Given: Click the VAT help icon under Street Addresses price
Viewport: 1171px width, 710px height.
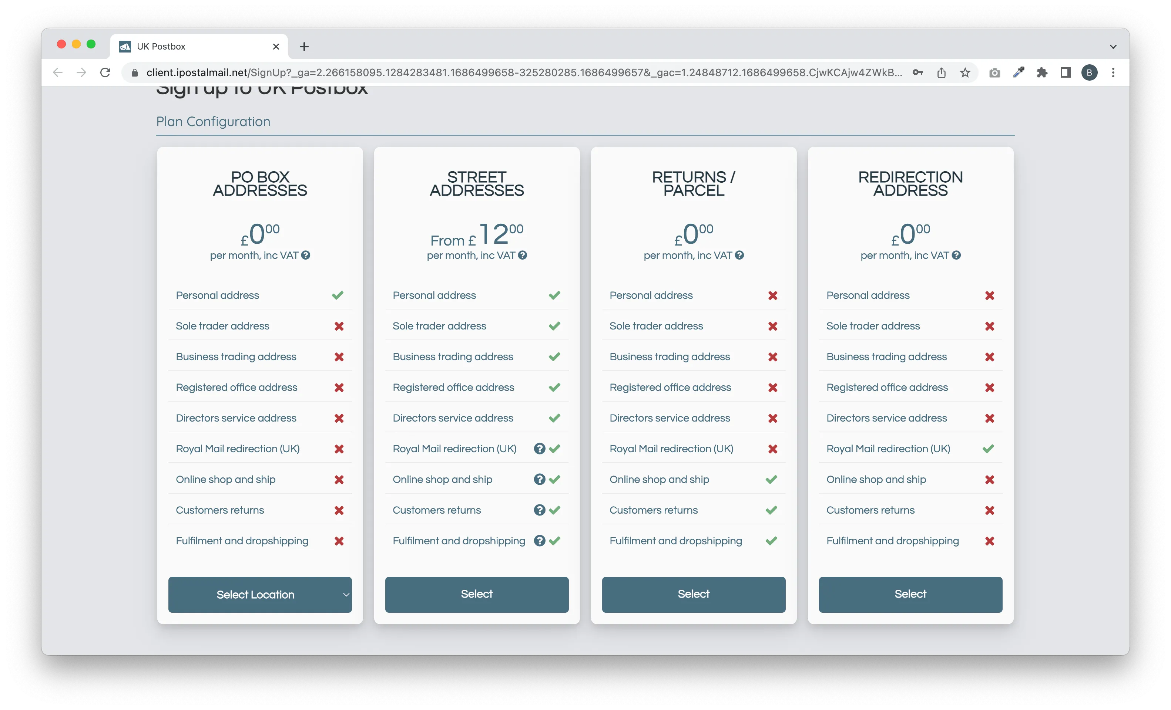Looking at the screenshot, I should click(x=522, y=255).
